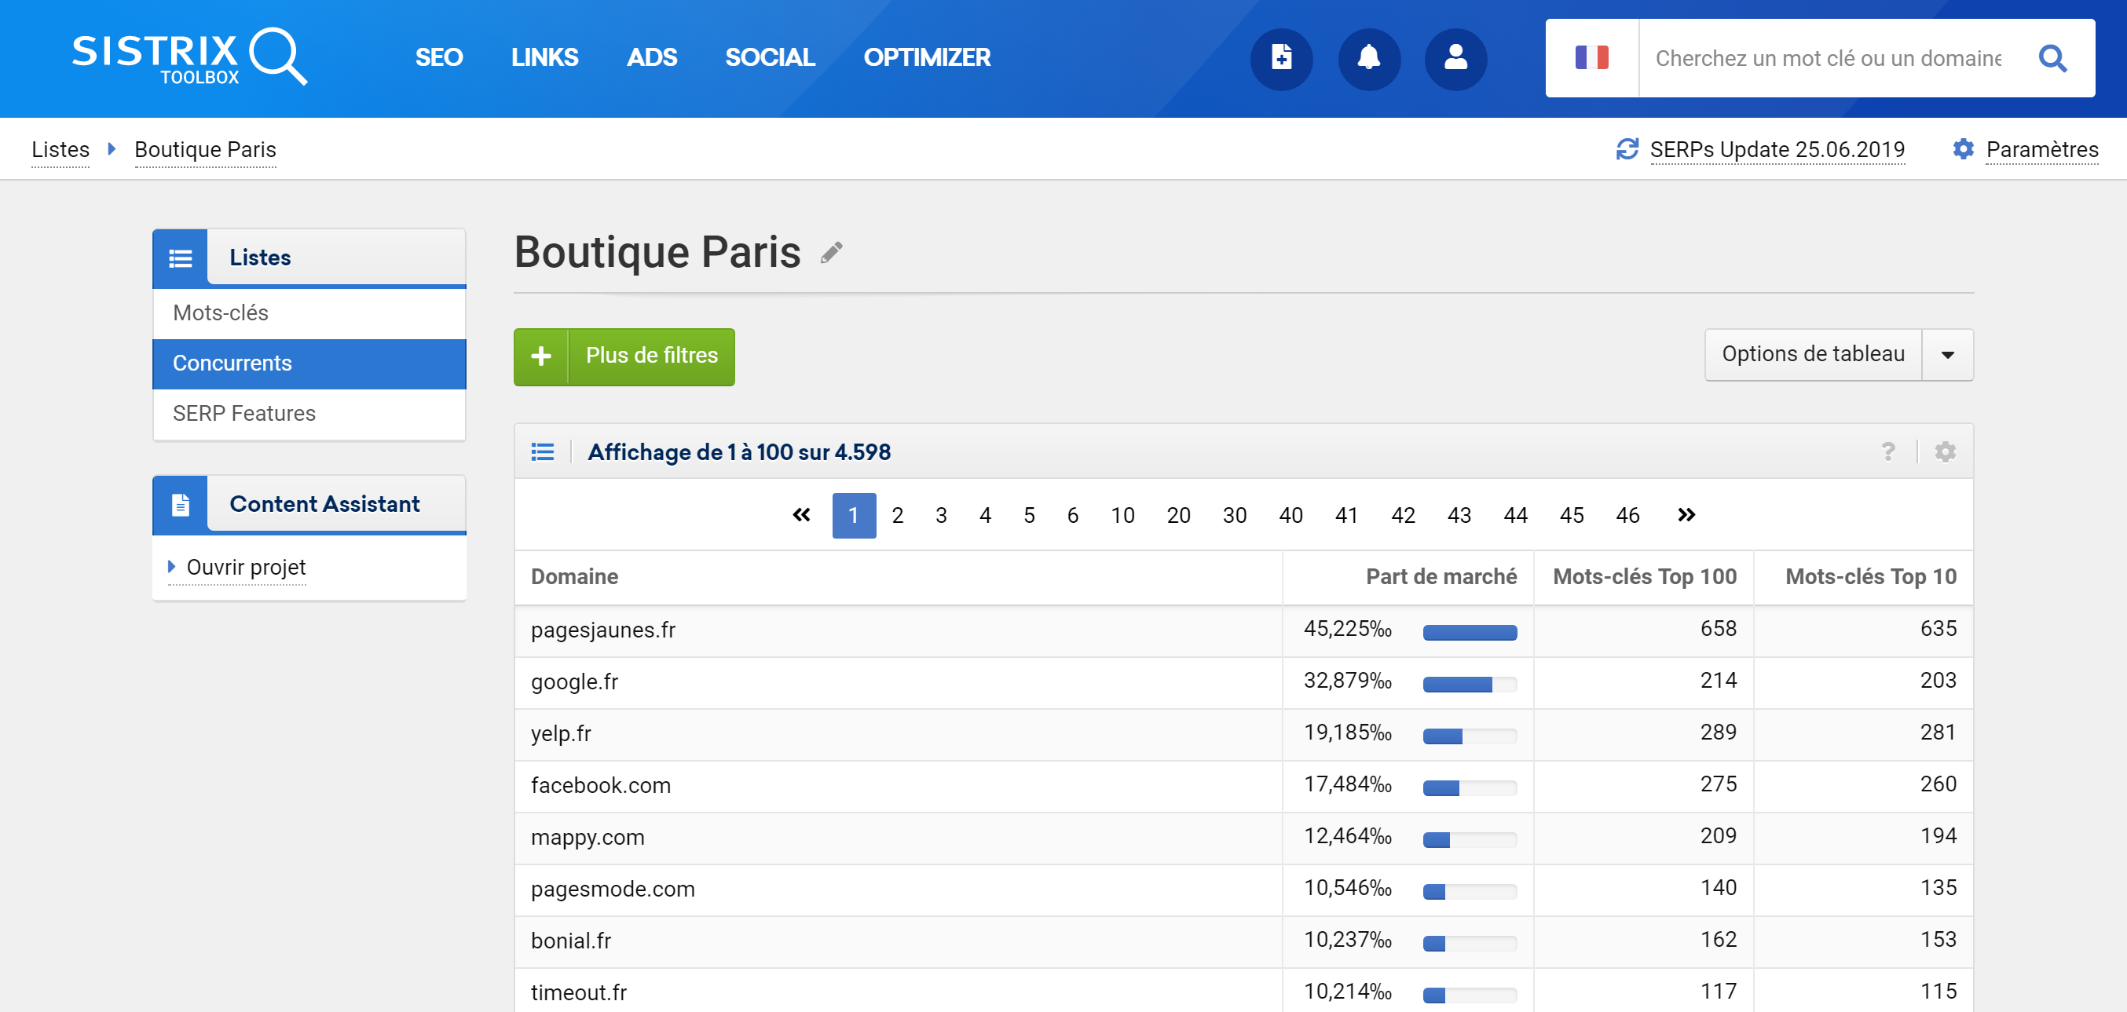Click the bonial.fr domain row
Viewport: 2127px width, 1012px height.
1243,941
